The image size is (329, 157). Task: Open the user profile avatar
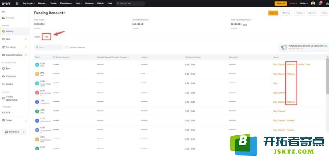pyautogui.click(x=313, y=4)
